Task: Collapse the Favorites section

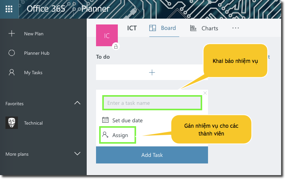Action: (x=77, y=103)
